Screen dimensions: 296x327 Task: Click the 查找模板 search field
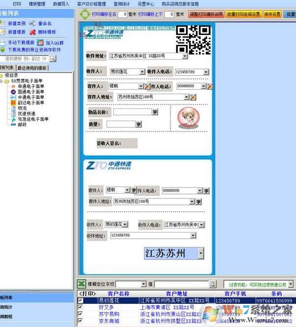25,59
